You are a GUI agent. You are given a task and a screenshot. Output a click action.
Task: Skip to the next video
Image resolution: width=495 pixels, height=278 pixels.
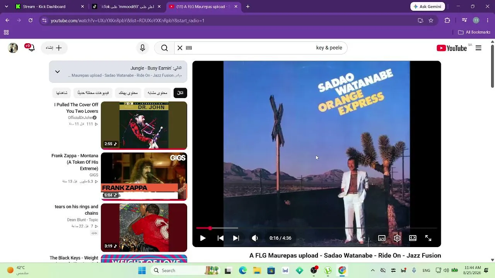pyautogui.click(x=236, y=238)
